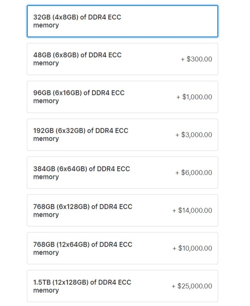Click the "1.5TB (12x128GB) of DDR4 ECC" label
250x306 pixels.
point(83,282)
